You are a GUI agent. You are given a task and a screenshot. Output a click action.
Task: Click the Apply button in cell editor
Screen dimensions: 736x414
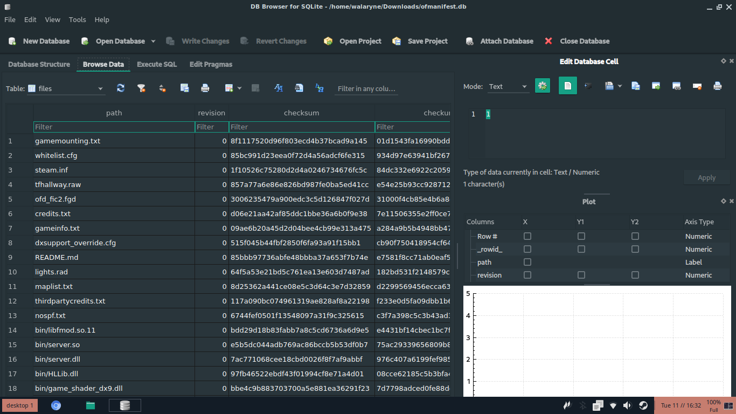click(x=706, y=177)
